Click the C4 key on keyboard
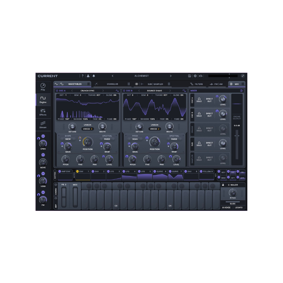The image size is (283, 283). (x=170, y=200)
